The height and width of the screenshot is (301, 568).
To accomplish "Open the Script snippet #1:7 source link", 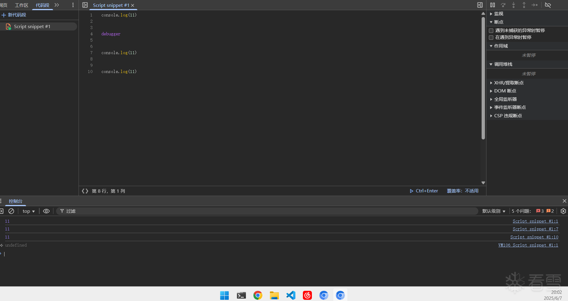I will [x=535, y=229].
